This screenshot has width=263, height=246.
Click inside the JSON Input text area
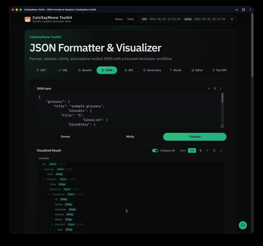pyautogui.click(x=129, y=111)
